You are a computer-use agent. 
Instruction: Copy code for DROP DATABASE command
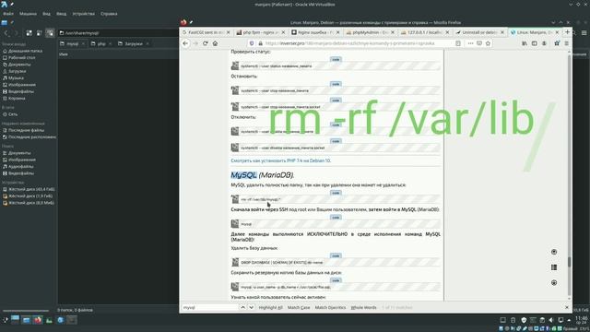point(336,255)
